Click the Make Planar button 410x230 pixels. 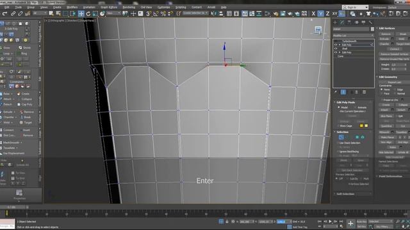point(387,137)
